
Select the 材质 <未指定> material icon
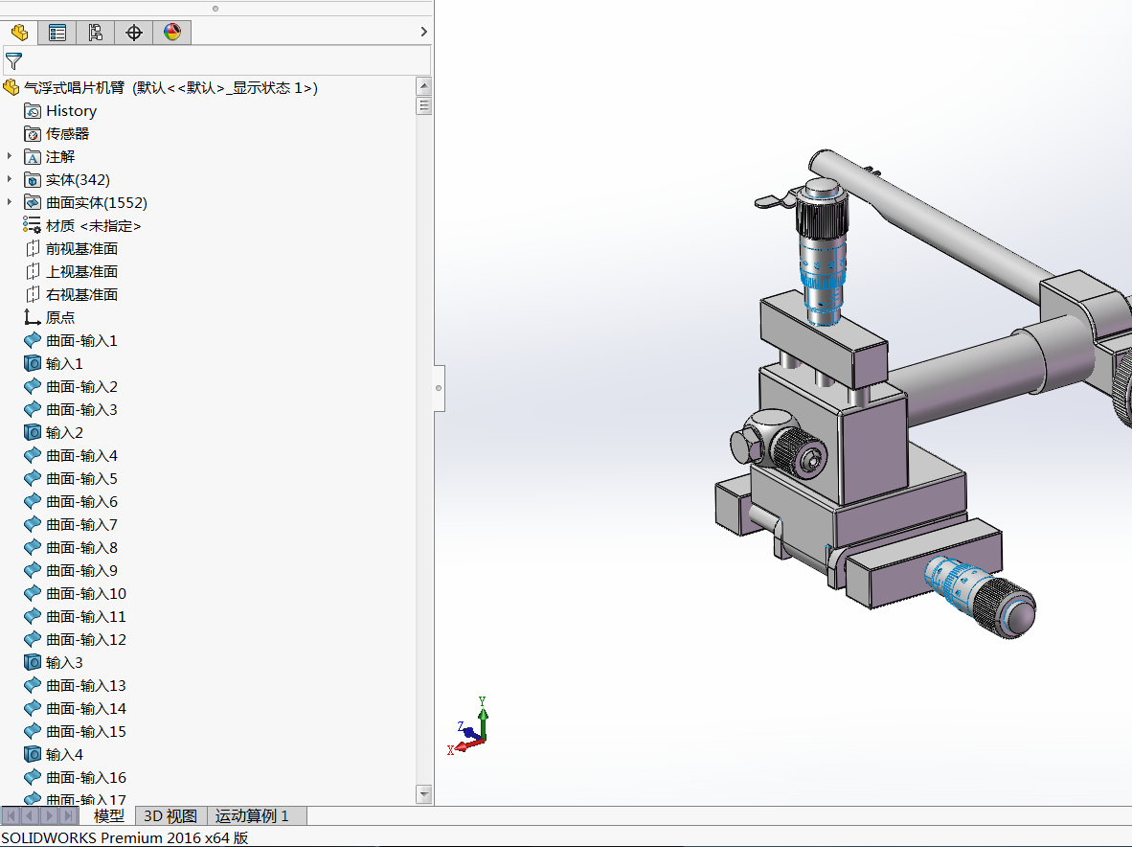coord(32,225)
